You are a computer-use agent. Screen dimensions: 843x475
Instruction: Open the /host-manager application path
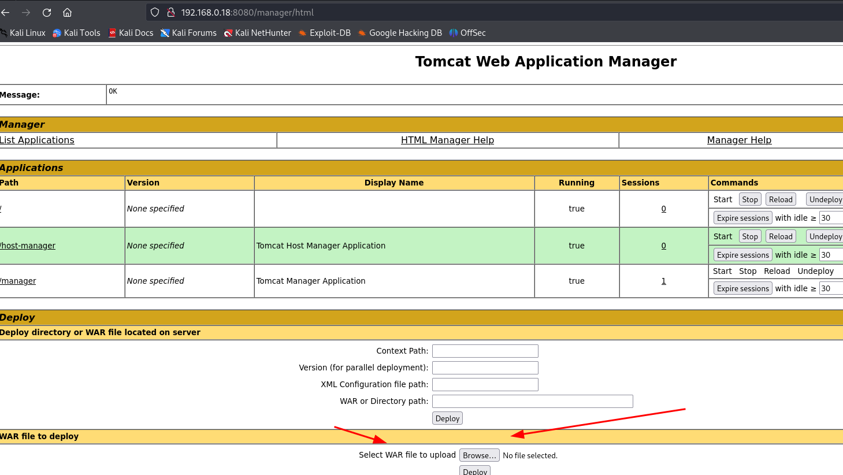(28, 246)
